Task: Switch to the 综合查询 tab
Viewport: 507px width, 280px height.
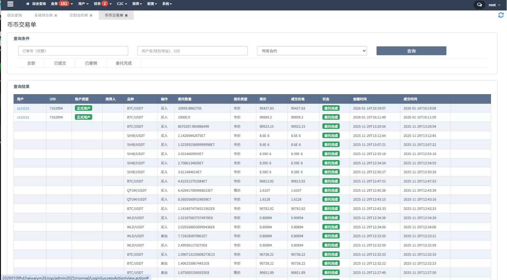Action: coord(14,15)
